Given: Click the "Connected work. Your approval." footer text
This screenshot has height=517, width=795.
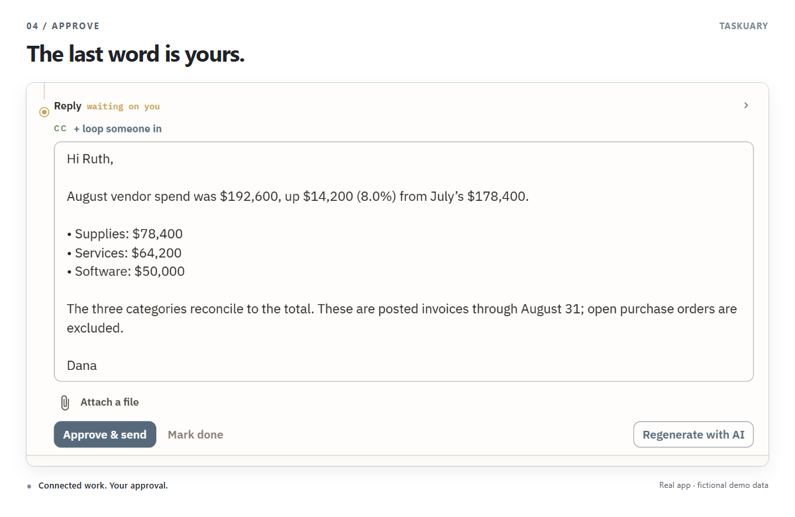Looking at the screenshot, I should (103, 486).
